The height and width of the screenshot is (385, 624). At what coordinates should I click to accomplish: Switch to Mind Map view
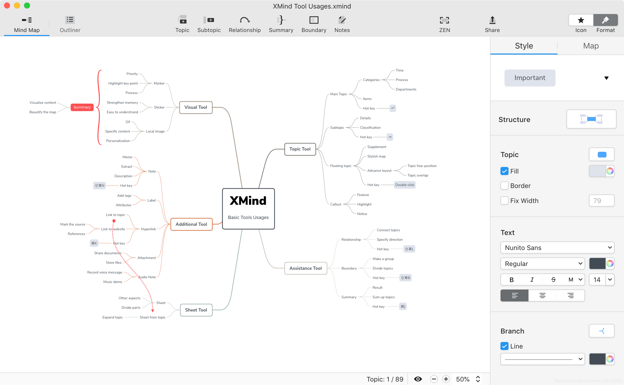(x=26, y=24)
